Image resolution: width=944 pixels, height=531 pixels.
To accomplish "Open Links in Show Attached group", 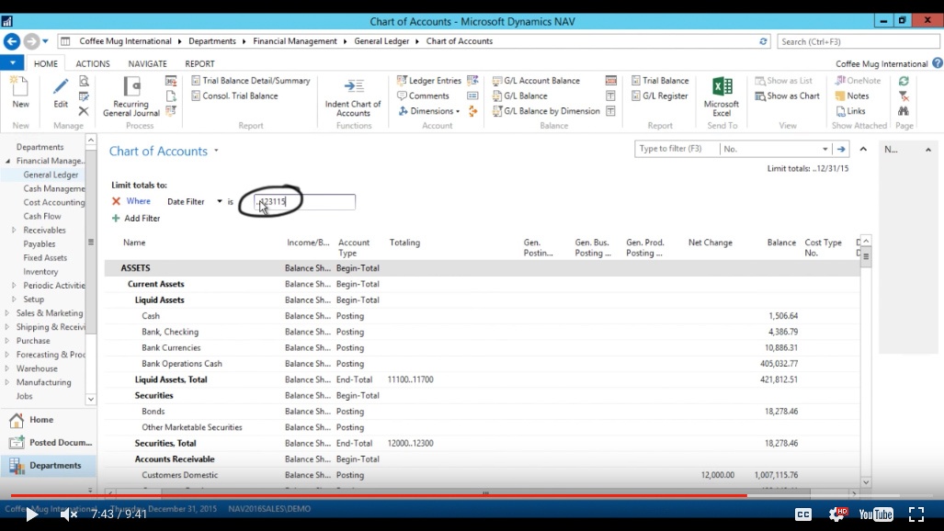I will point(850,111).
